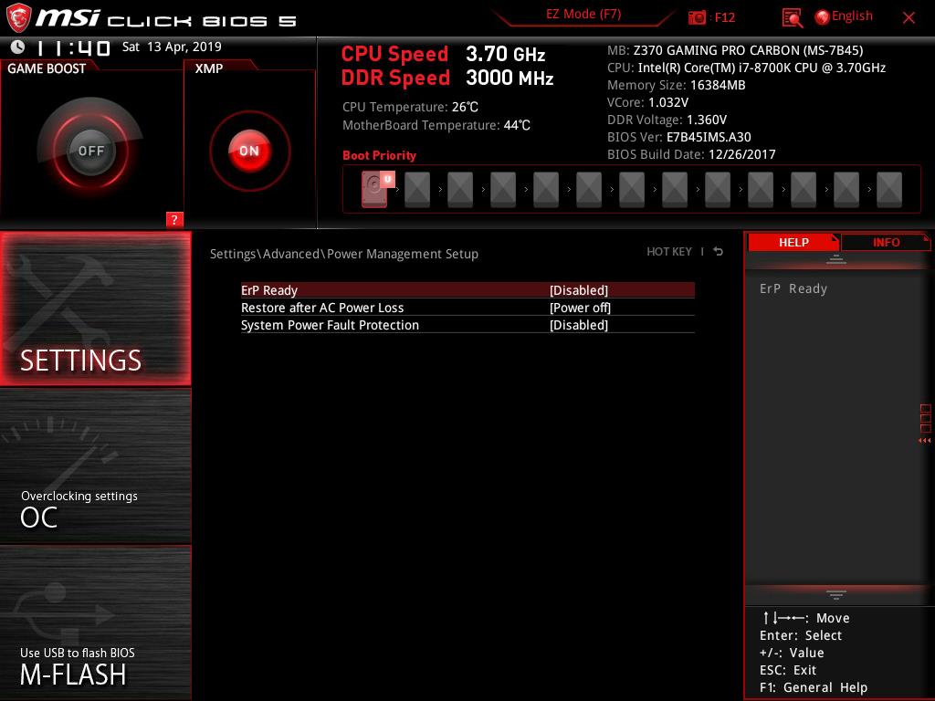Click the DDR Voltage 1.360V text

point(667,120)
